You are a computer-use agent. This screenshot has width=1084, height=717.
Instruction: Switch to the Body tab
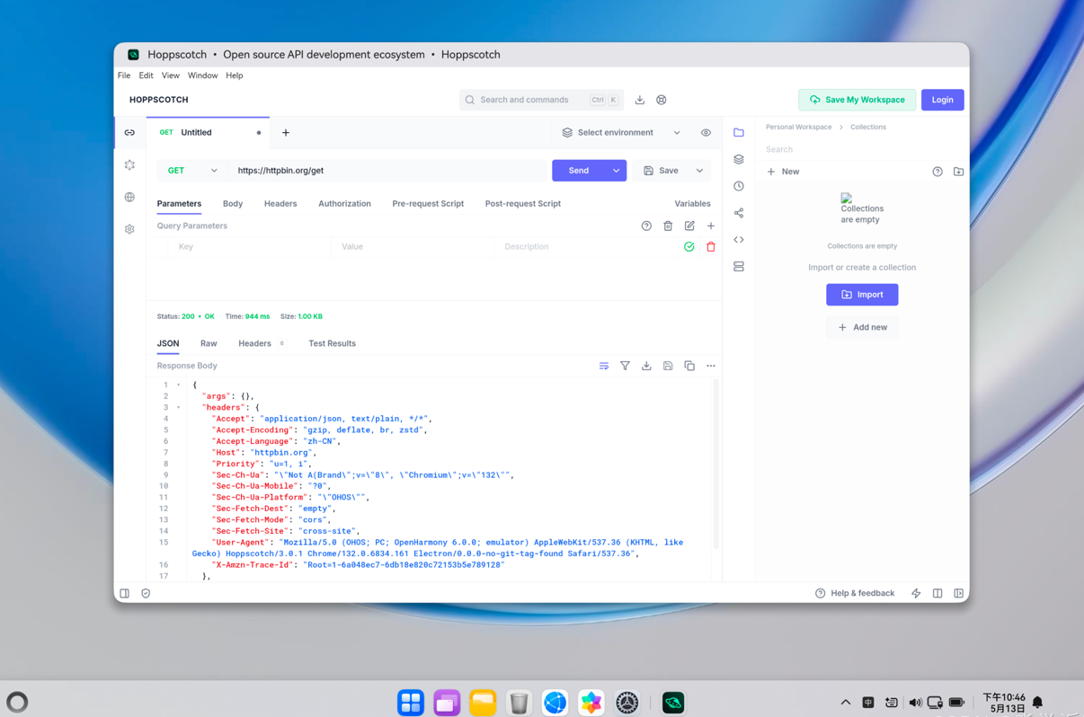tap(233, 204)
